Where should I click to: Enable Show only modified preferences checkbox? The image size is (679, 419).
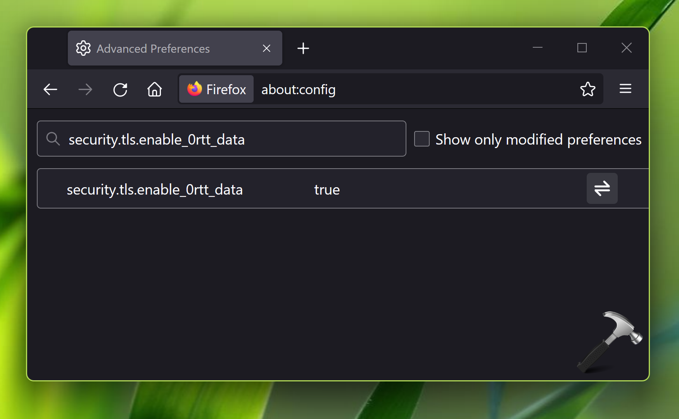[x=422, y=139]
